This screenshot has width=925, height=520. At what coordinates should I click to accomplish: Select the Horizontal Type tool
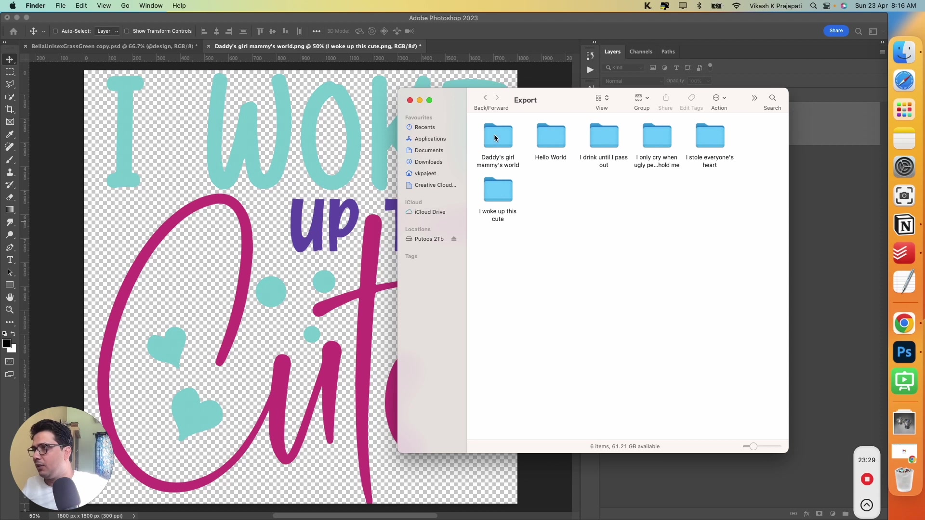[x=10, y=260]
